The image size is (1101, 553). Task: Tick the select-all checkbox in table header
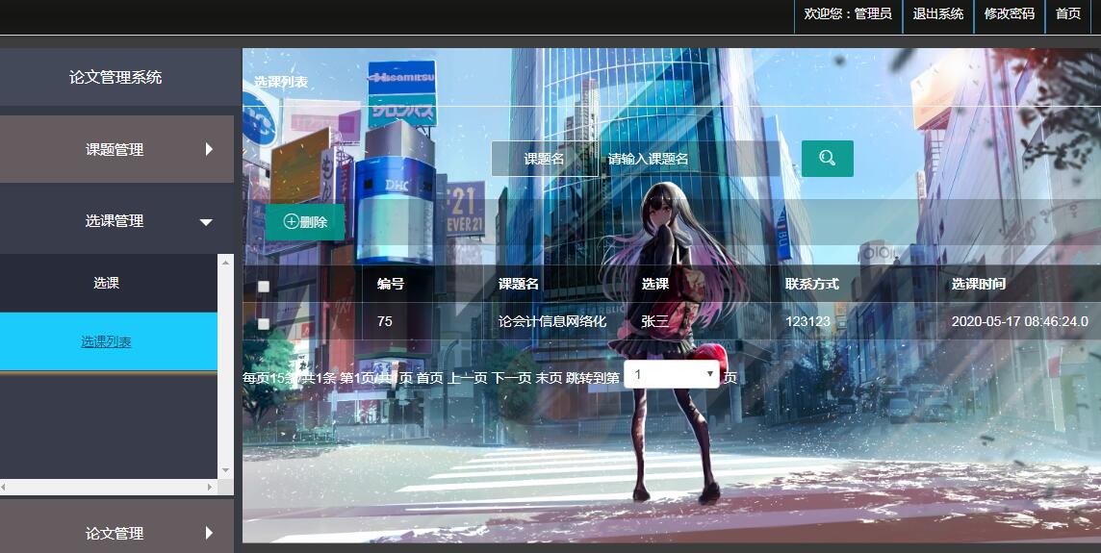264,287
